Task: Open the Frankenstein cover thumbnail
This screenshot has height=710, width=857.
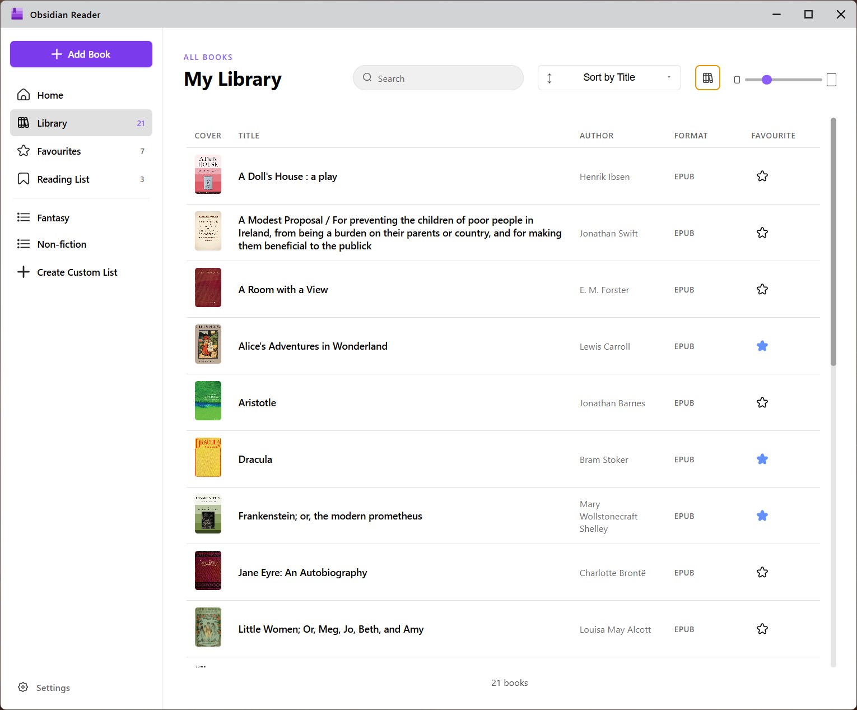Action: 208,514
